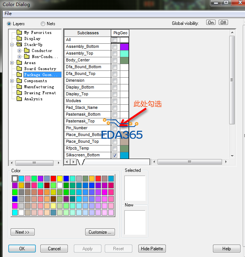Click the Hide Palette button
Image resolution: width=245 pixels, height=257 pixels.
point(152,249)
